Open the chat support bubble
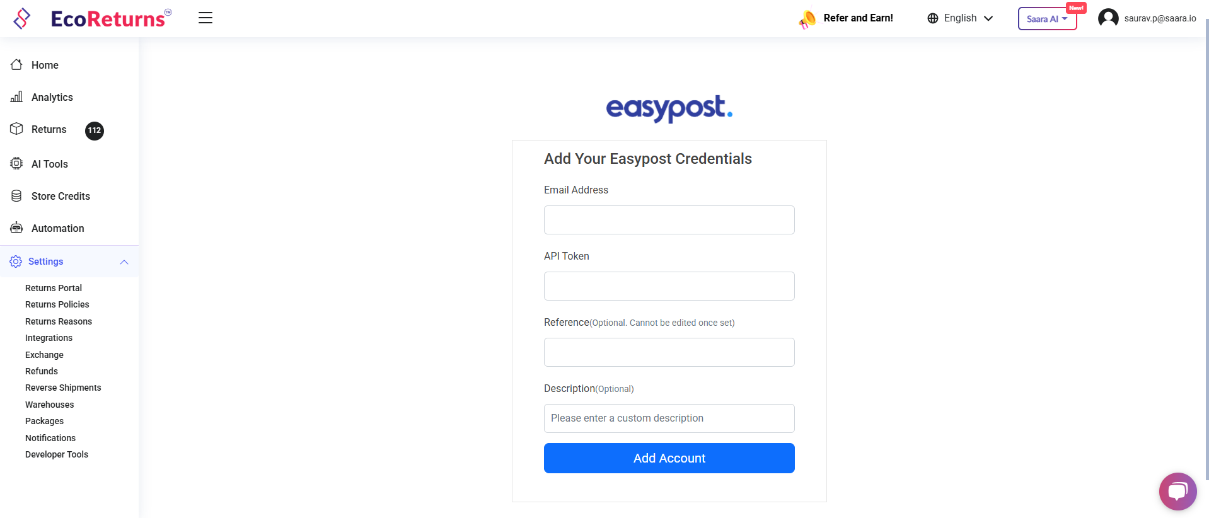The width and height of the screenshot is (1209, 518). pyautogui.click(x=1177, y=491)
